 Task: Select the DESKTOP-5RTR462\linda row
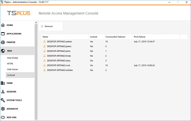click(x=114, y=56)
